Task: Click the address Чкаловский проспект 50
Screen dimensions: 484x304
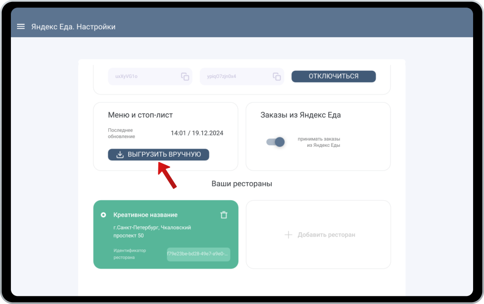Action: pos(152,232)
